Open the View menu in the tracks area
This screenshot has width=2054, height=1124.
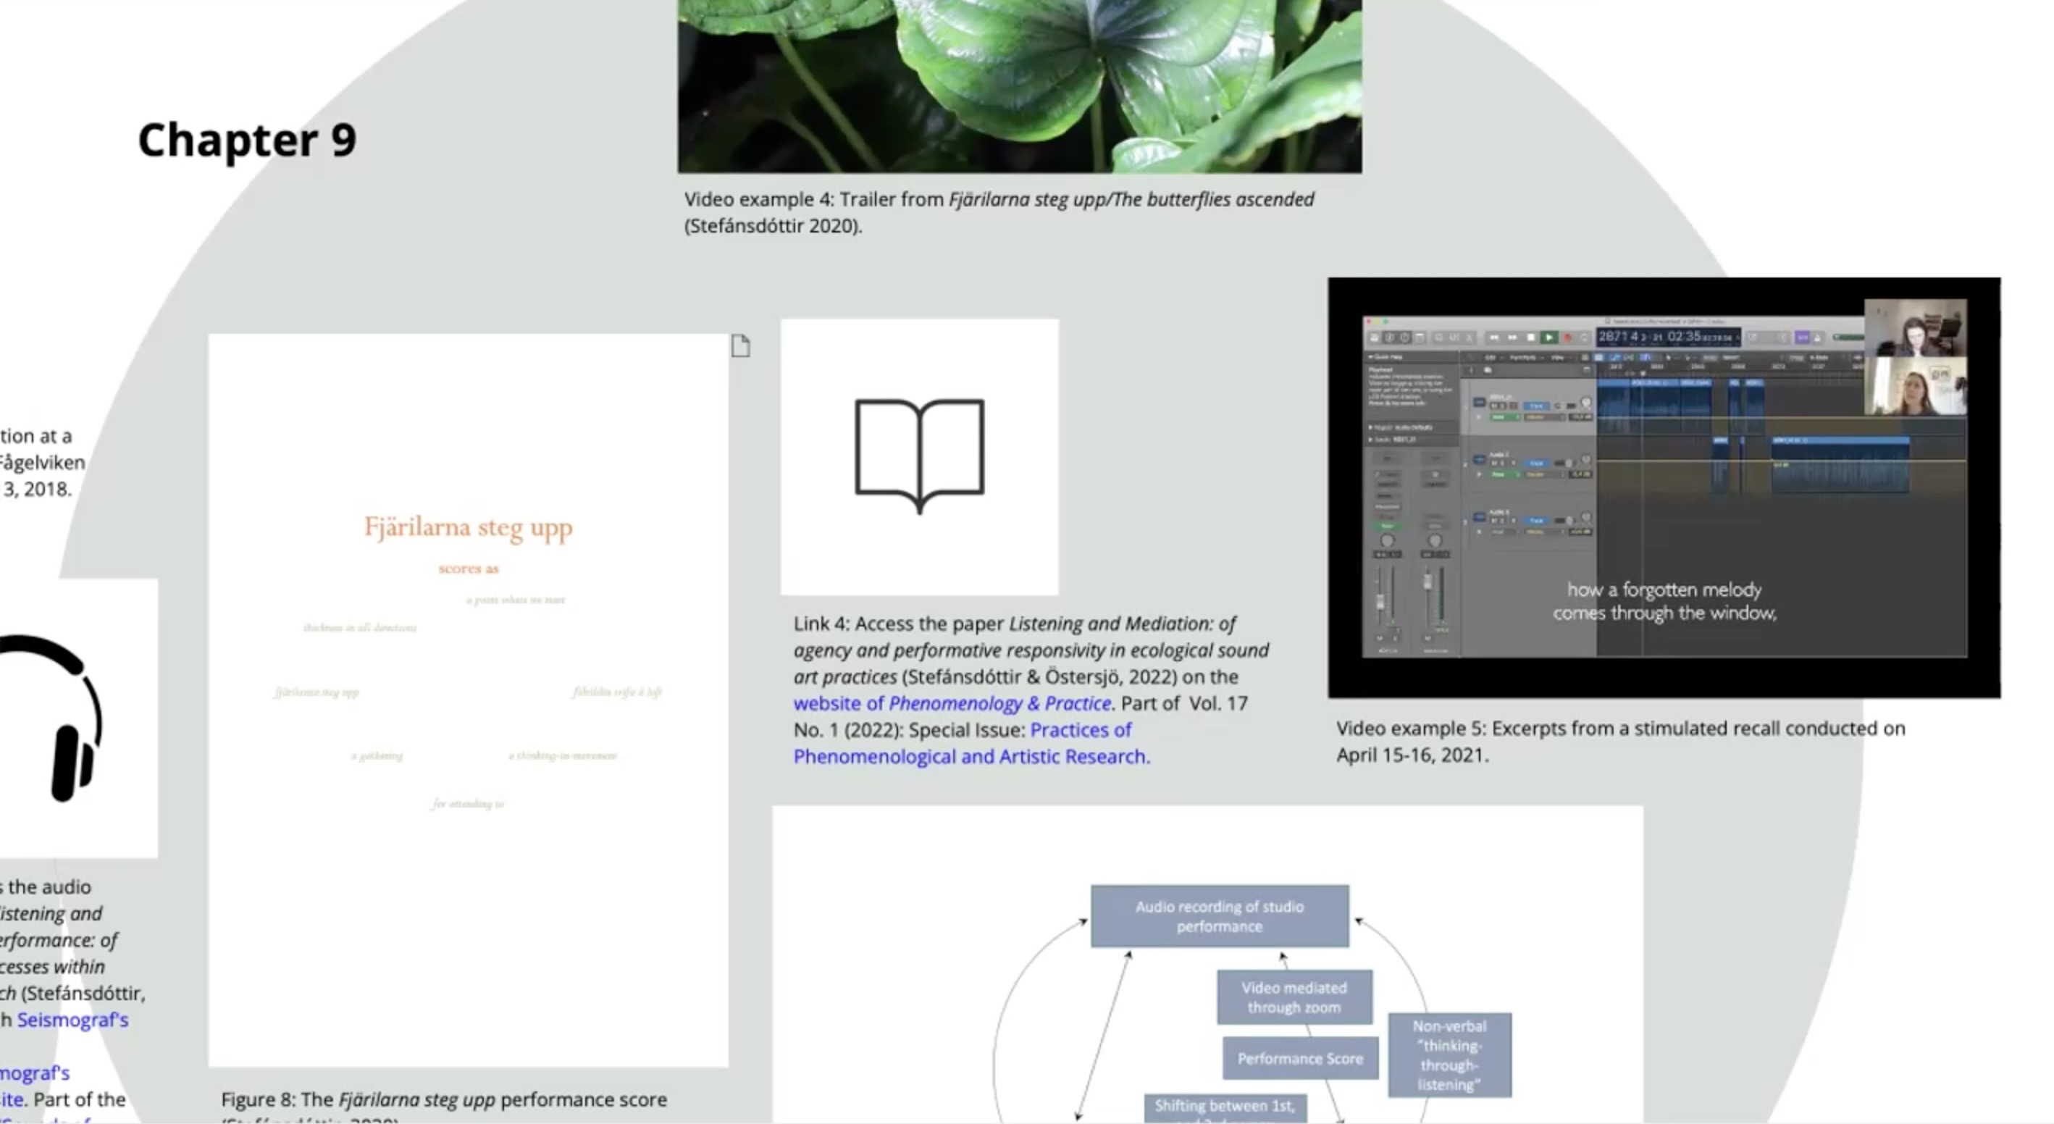1558,358
